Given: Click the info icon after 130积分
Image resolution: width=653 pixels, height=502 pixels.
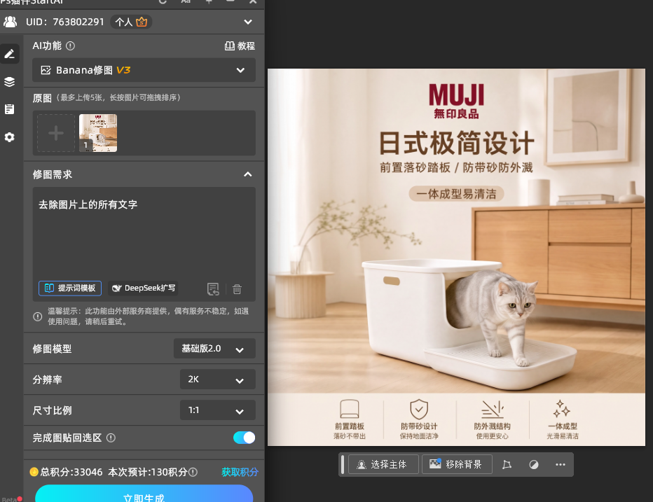Looking at the screenshot, I should (x=193, y=472).
